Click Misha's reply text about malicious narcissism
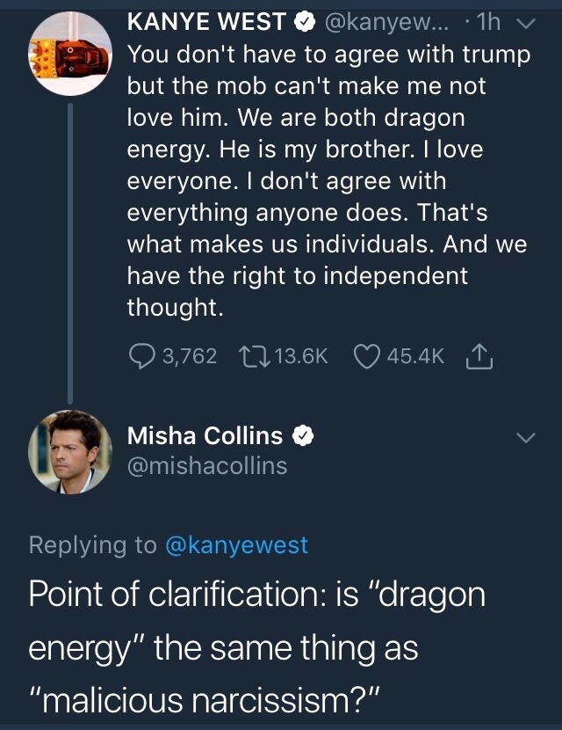The width and height of the screenshot is (562, 730). click(x=255, y=649)
